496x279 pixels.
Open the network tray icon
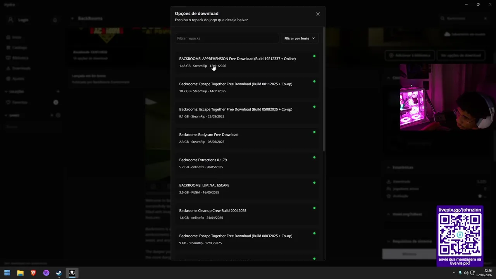point(472,273)
